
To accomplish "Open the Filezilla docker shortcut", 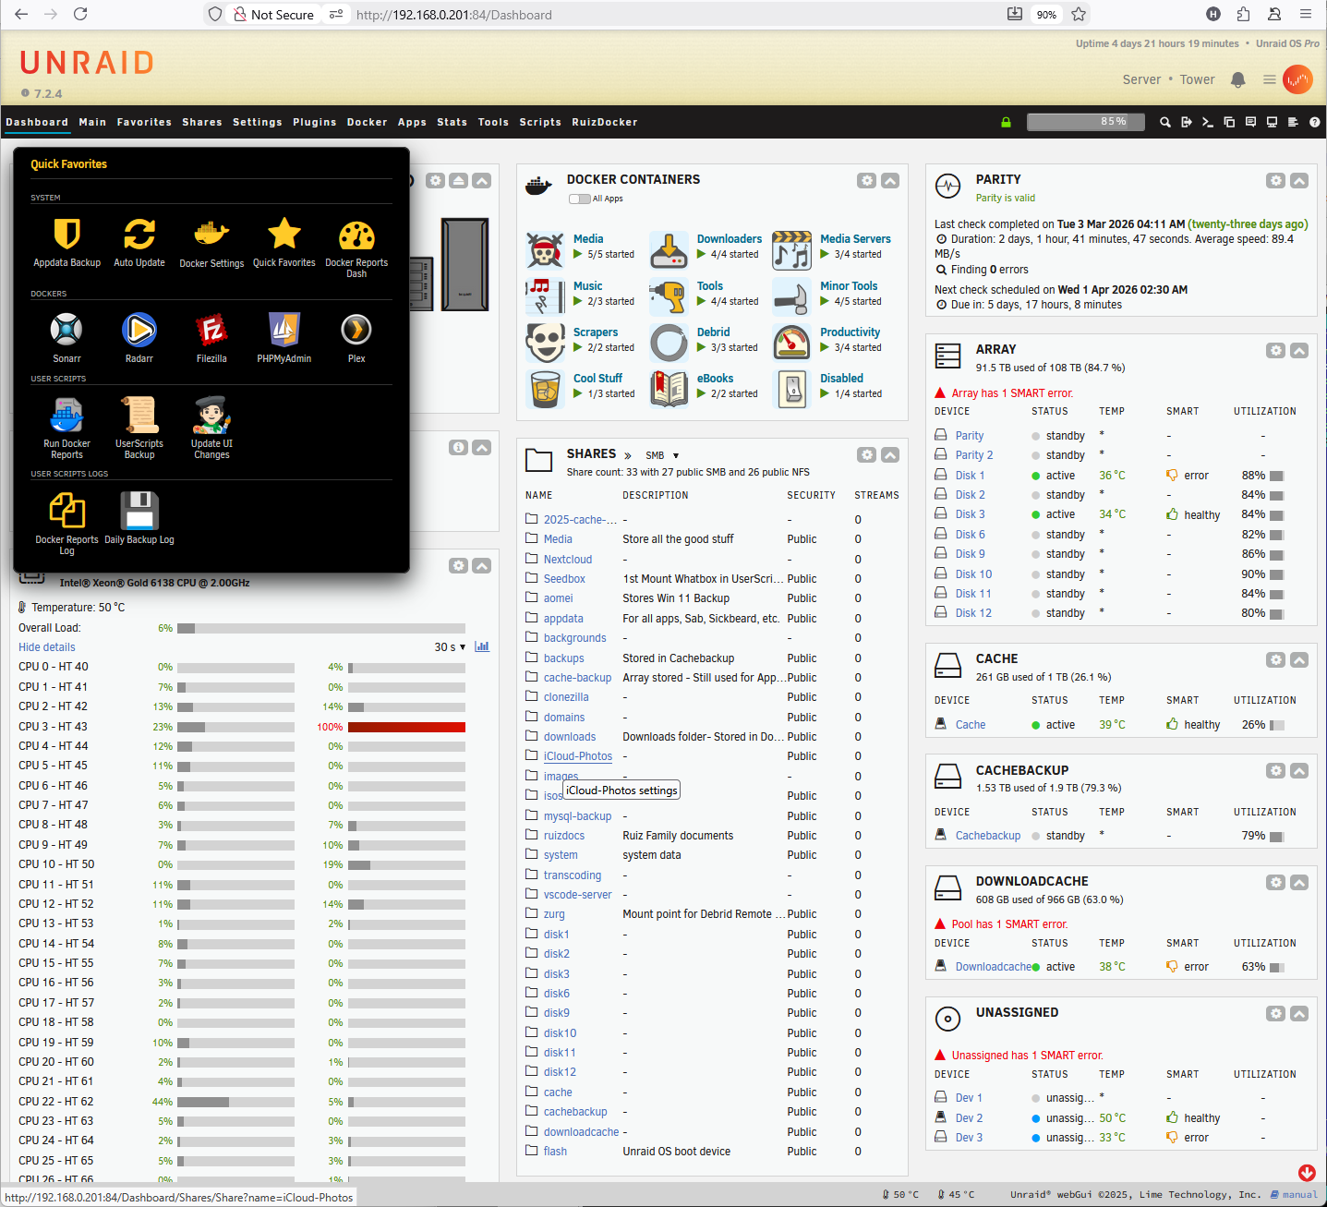I will click(x=211, y=330).
